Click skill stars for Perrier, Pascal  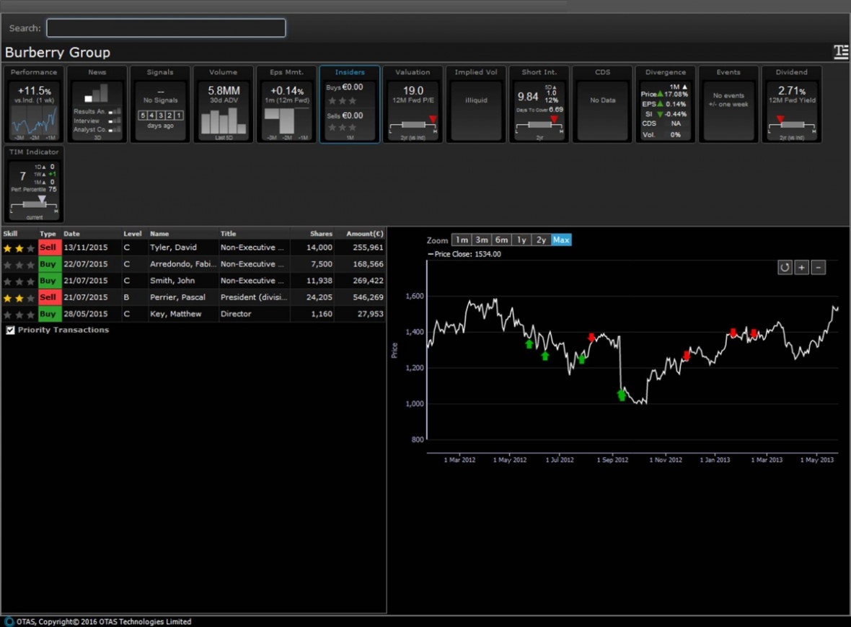tap(19, 298)
